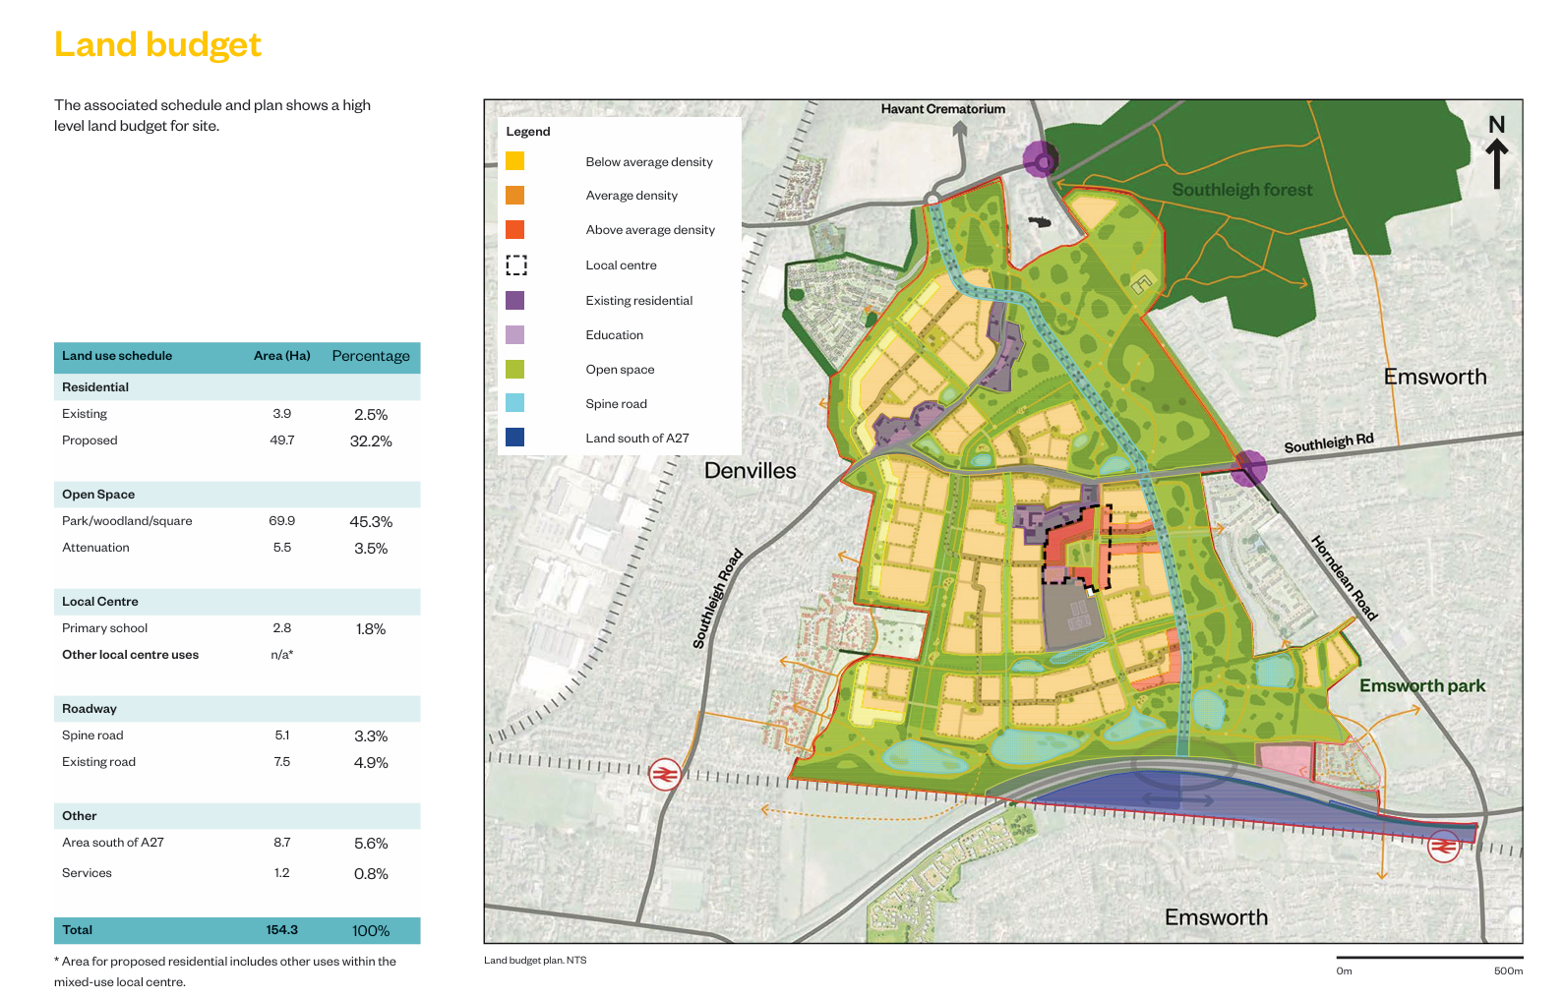Click the Denvilles place label on map

click(x=750, y=471)
